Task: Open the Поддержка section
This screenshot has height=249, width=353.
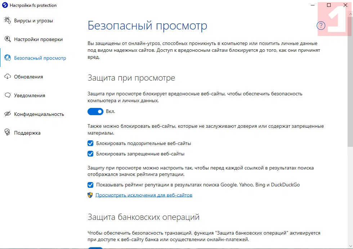Action: click(x=27, y=133)
